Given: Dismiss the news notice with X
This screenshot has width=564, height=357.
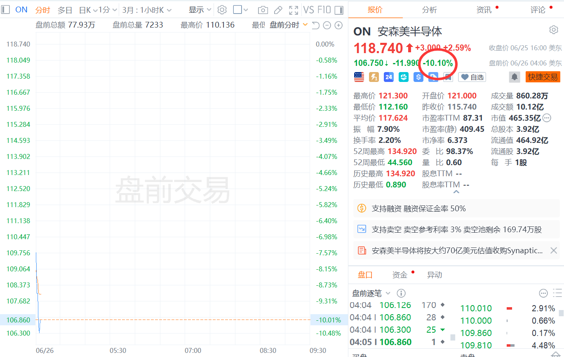Looking at the screenshot, I should pos(554,250).
